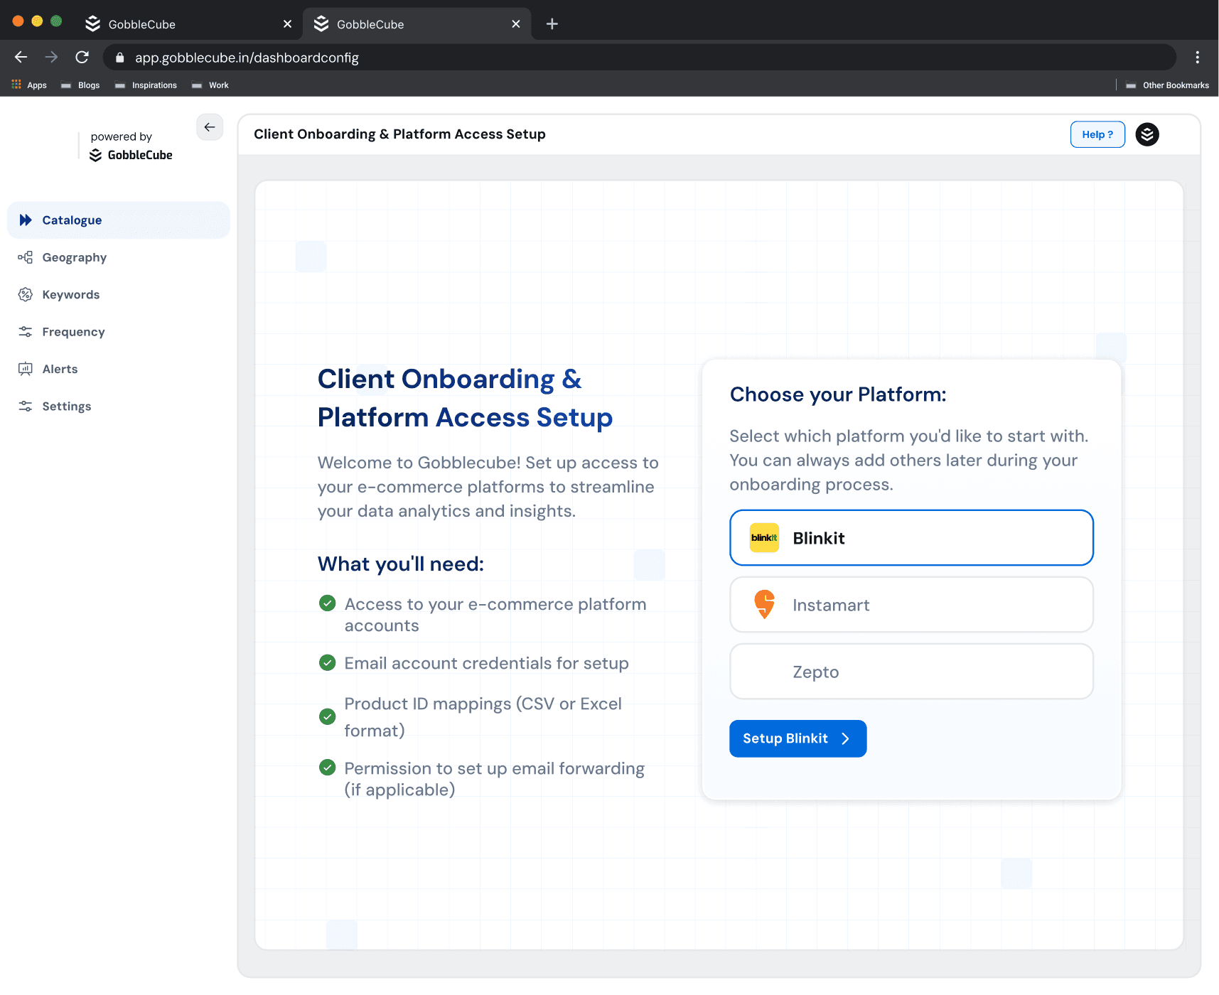Click the Help ? button
Viewport: 1219px width, 995px height.
tap(1097, 134)
